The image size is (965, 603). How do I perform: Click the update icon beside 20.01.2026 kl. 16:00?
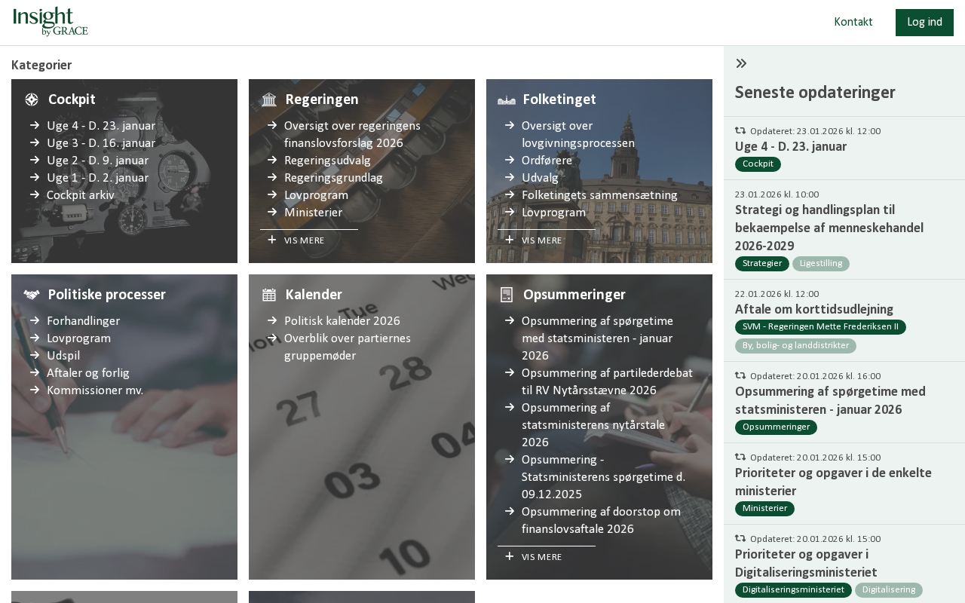point(740,375)
